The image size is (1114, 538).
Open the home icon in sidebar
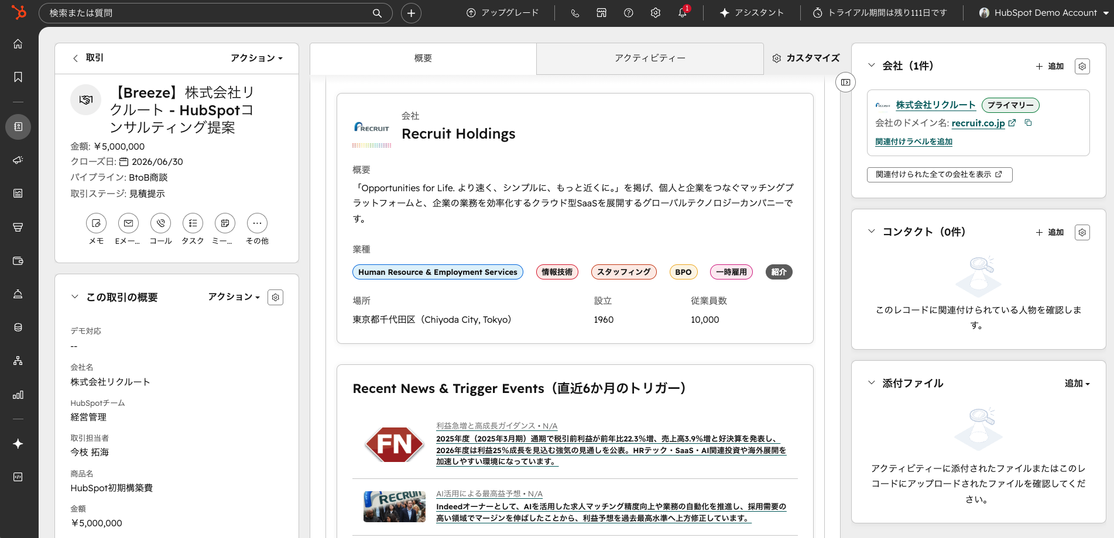pyautogui.click(x=18, y=44)
